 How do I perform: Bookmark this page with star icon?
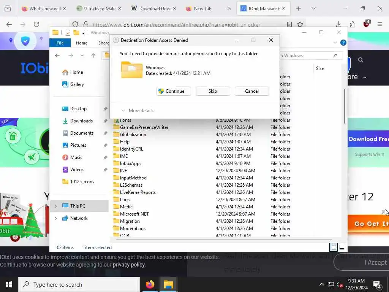click(300, 24)
